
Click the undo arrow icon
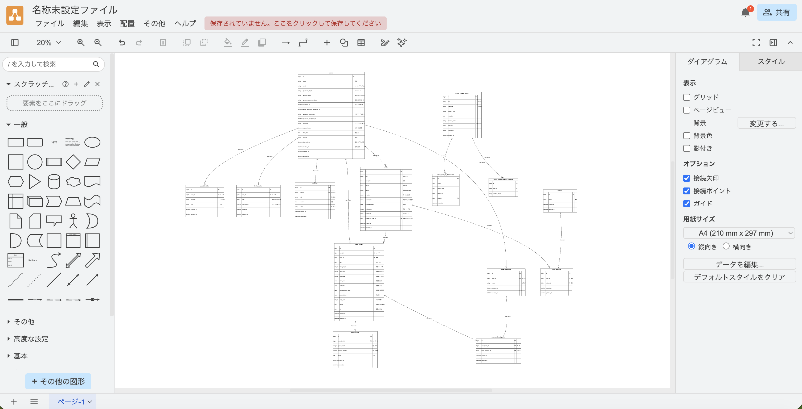click(122, 43)
